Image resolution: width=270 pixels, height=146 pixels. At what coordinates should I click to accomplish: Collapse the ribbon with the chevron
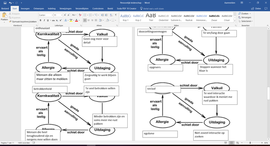(x=268, y=25)
